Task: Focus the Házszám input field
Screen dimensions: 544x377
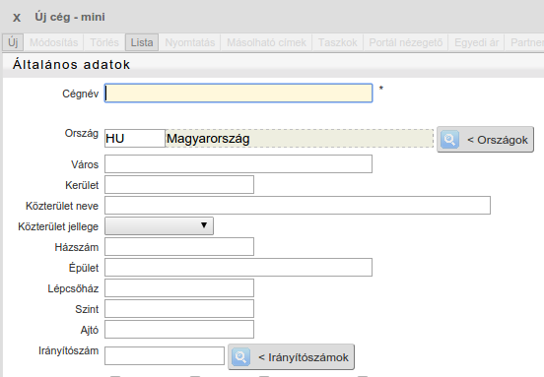Action: (x=179, y=247)
